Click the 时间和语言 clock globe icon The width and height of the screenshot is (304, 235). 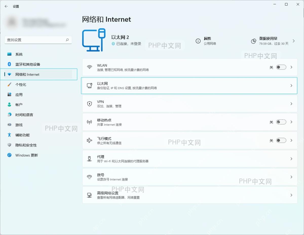click(9, 115)
